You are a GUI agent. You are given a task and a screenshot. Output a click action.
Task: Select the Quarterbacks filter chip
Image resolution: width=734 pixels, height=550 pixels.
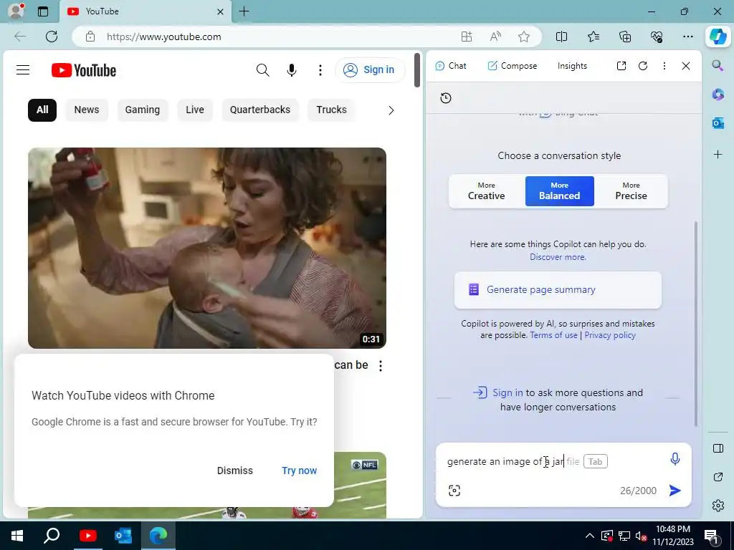(259, 110)
